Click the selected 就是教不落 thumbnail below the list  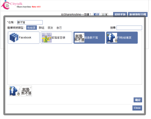click(26, 91)
